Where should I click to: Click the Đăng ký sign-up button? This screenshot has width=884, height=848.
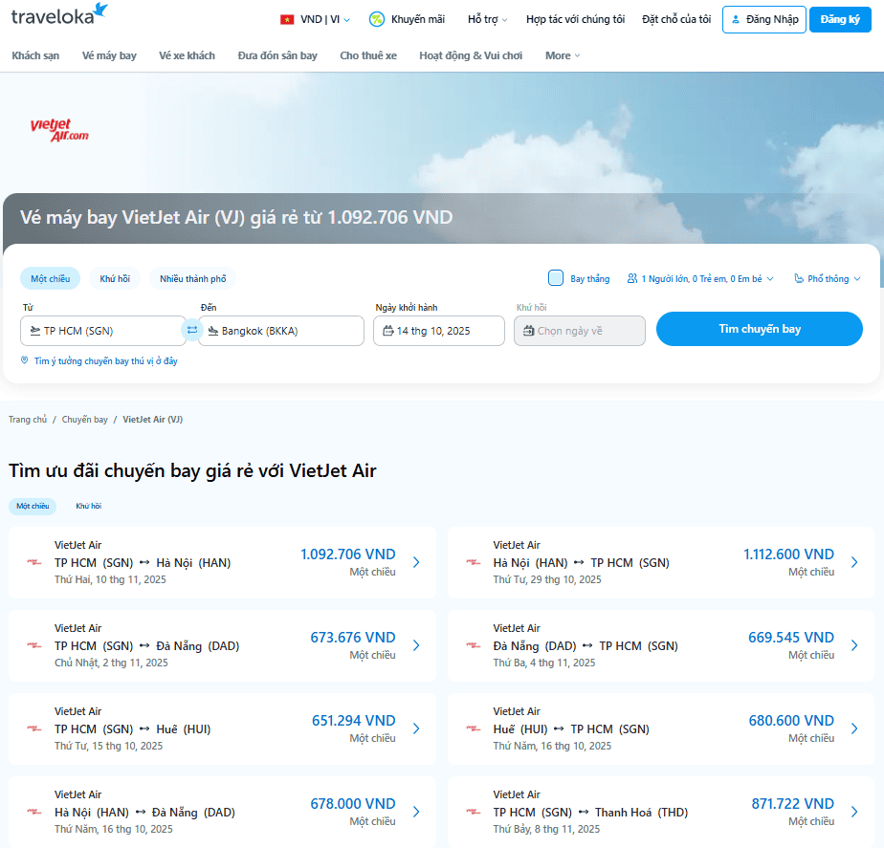[x=840, y=19]
